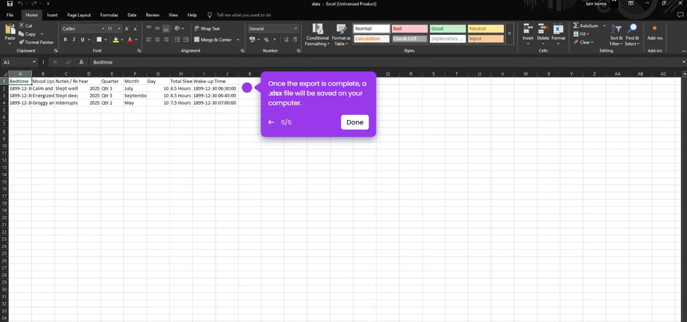Viewport: 687px width, 322px height.
Task: Apply the Neutral cell style
Action: pyautogui.click(x=486, y=29)
